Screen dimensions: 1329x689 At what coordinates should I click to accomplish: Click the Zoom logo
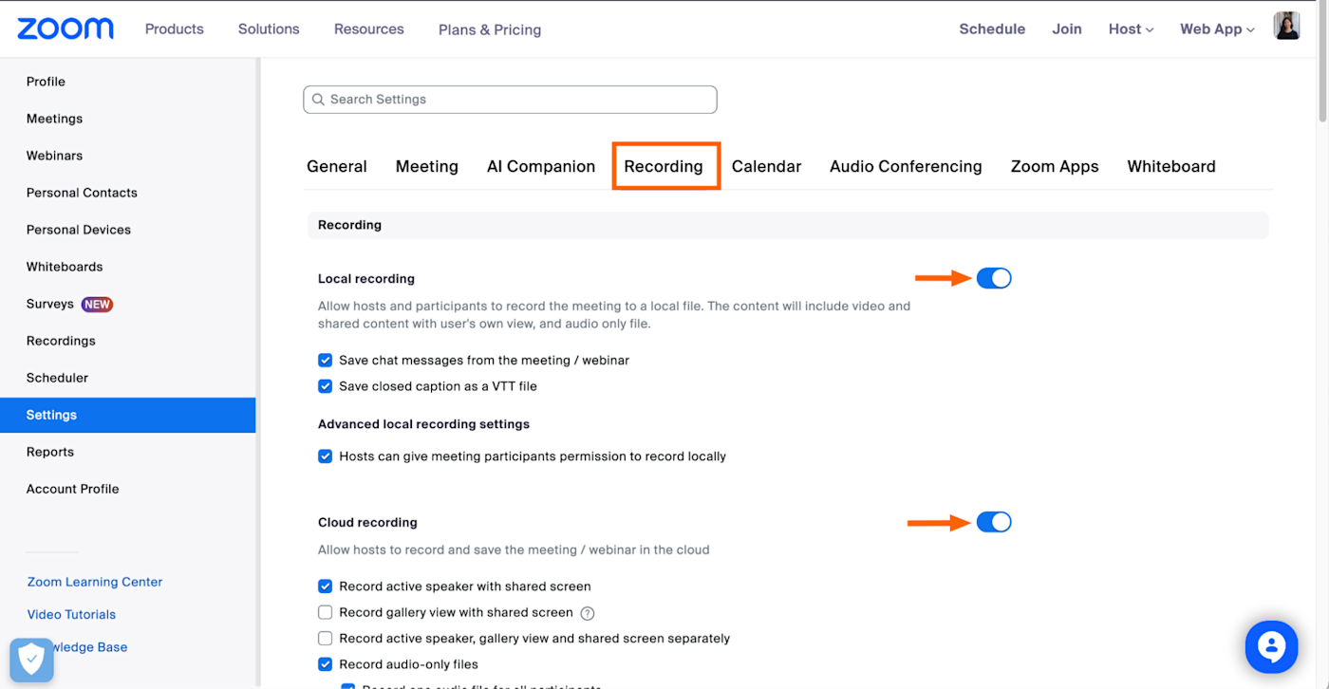tap(65, 28)
